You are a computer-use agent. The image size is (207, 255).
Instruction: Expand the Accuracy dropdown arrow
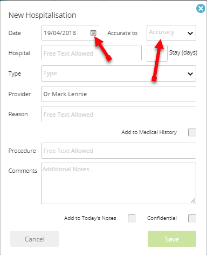pos(190,33)
